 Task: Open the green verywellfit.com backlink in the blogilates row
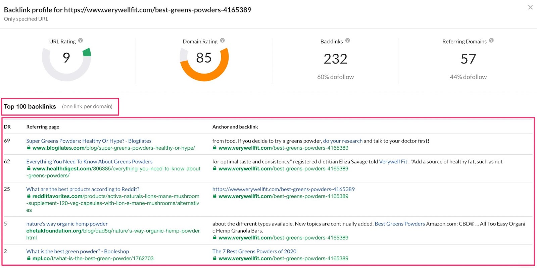click(284, 148)
